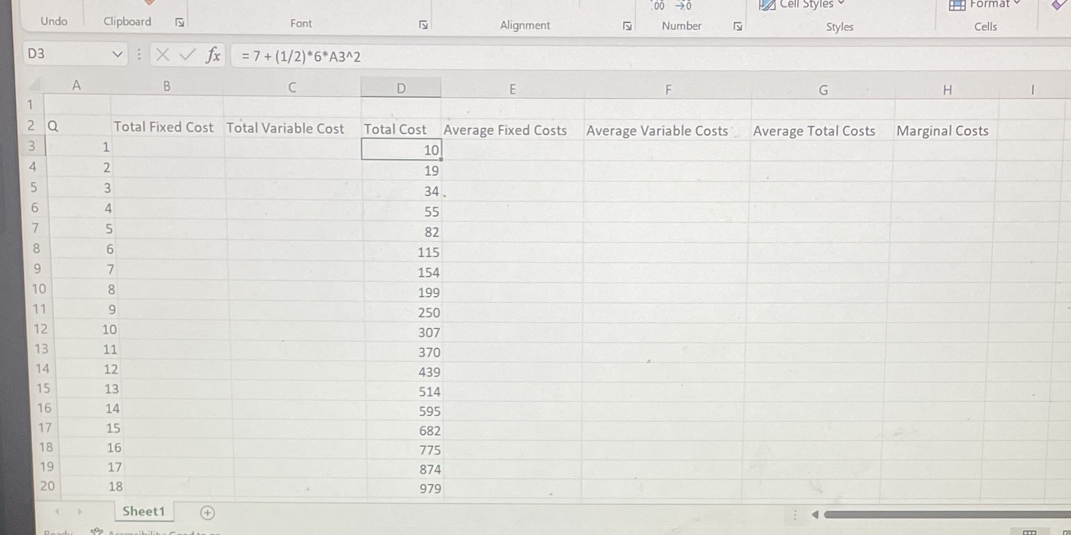Select column E header
The image size is (1071, 535).
coord(512,89)
